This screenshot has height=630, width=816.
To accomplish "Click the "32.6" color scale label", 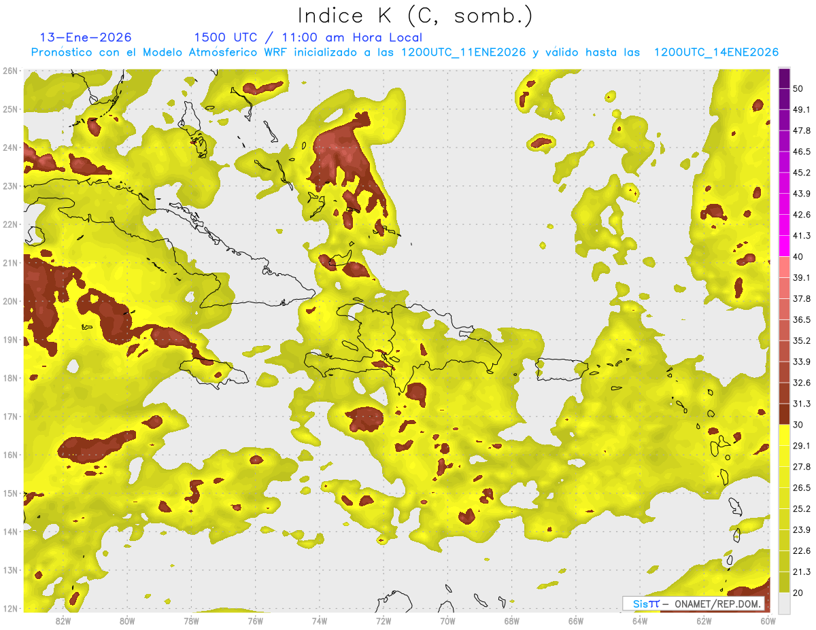I will pos(802,383).
